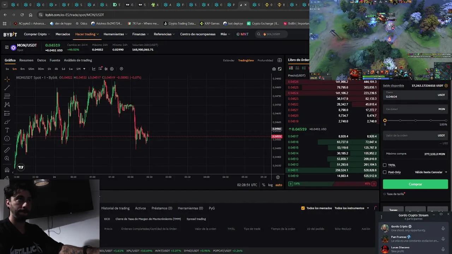Select the zoom-in magnifier tool
Viewport: 452px width, 254px height.
tap(7, 158)
